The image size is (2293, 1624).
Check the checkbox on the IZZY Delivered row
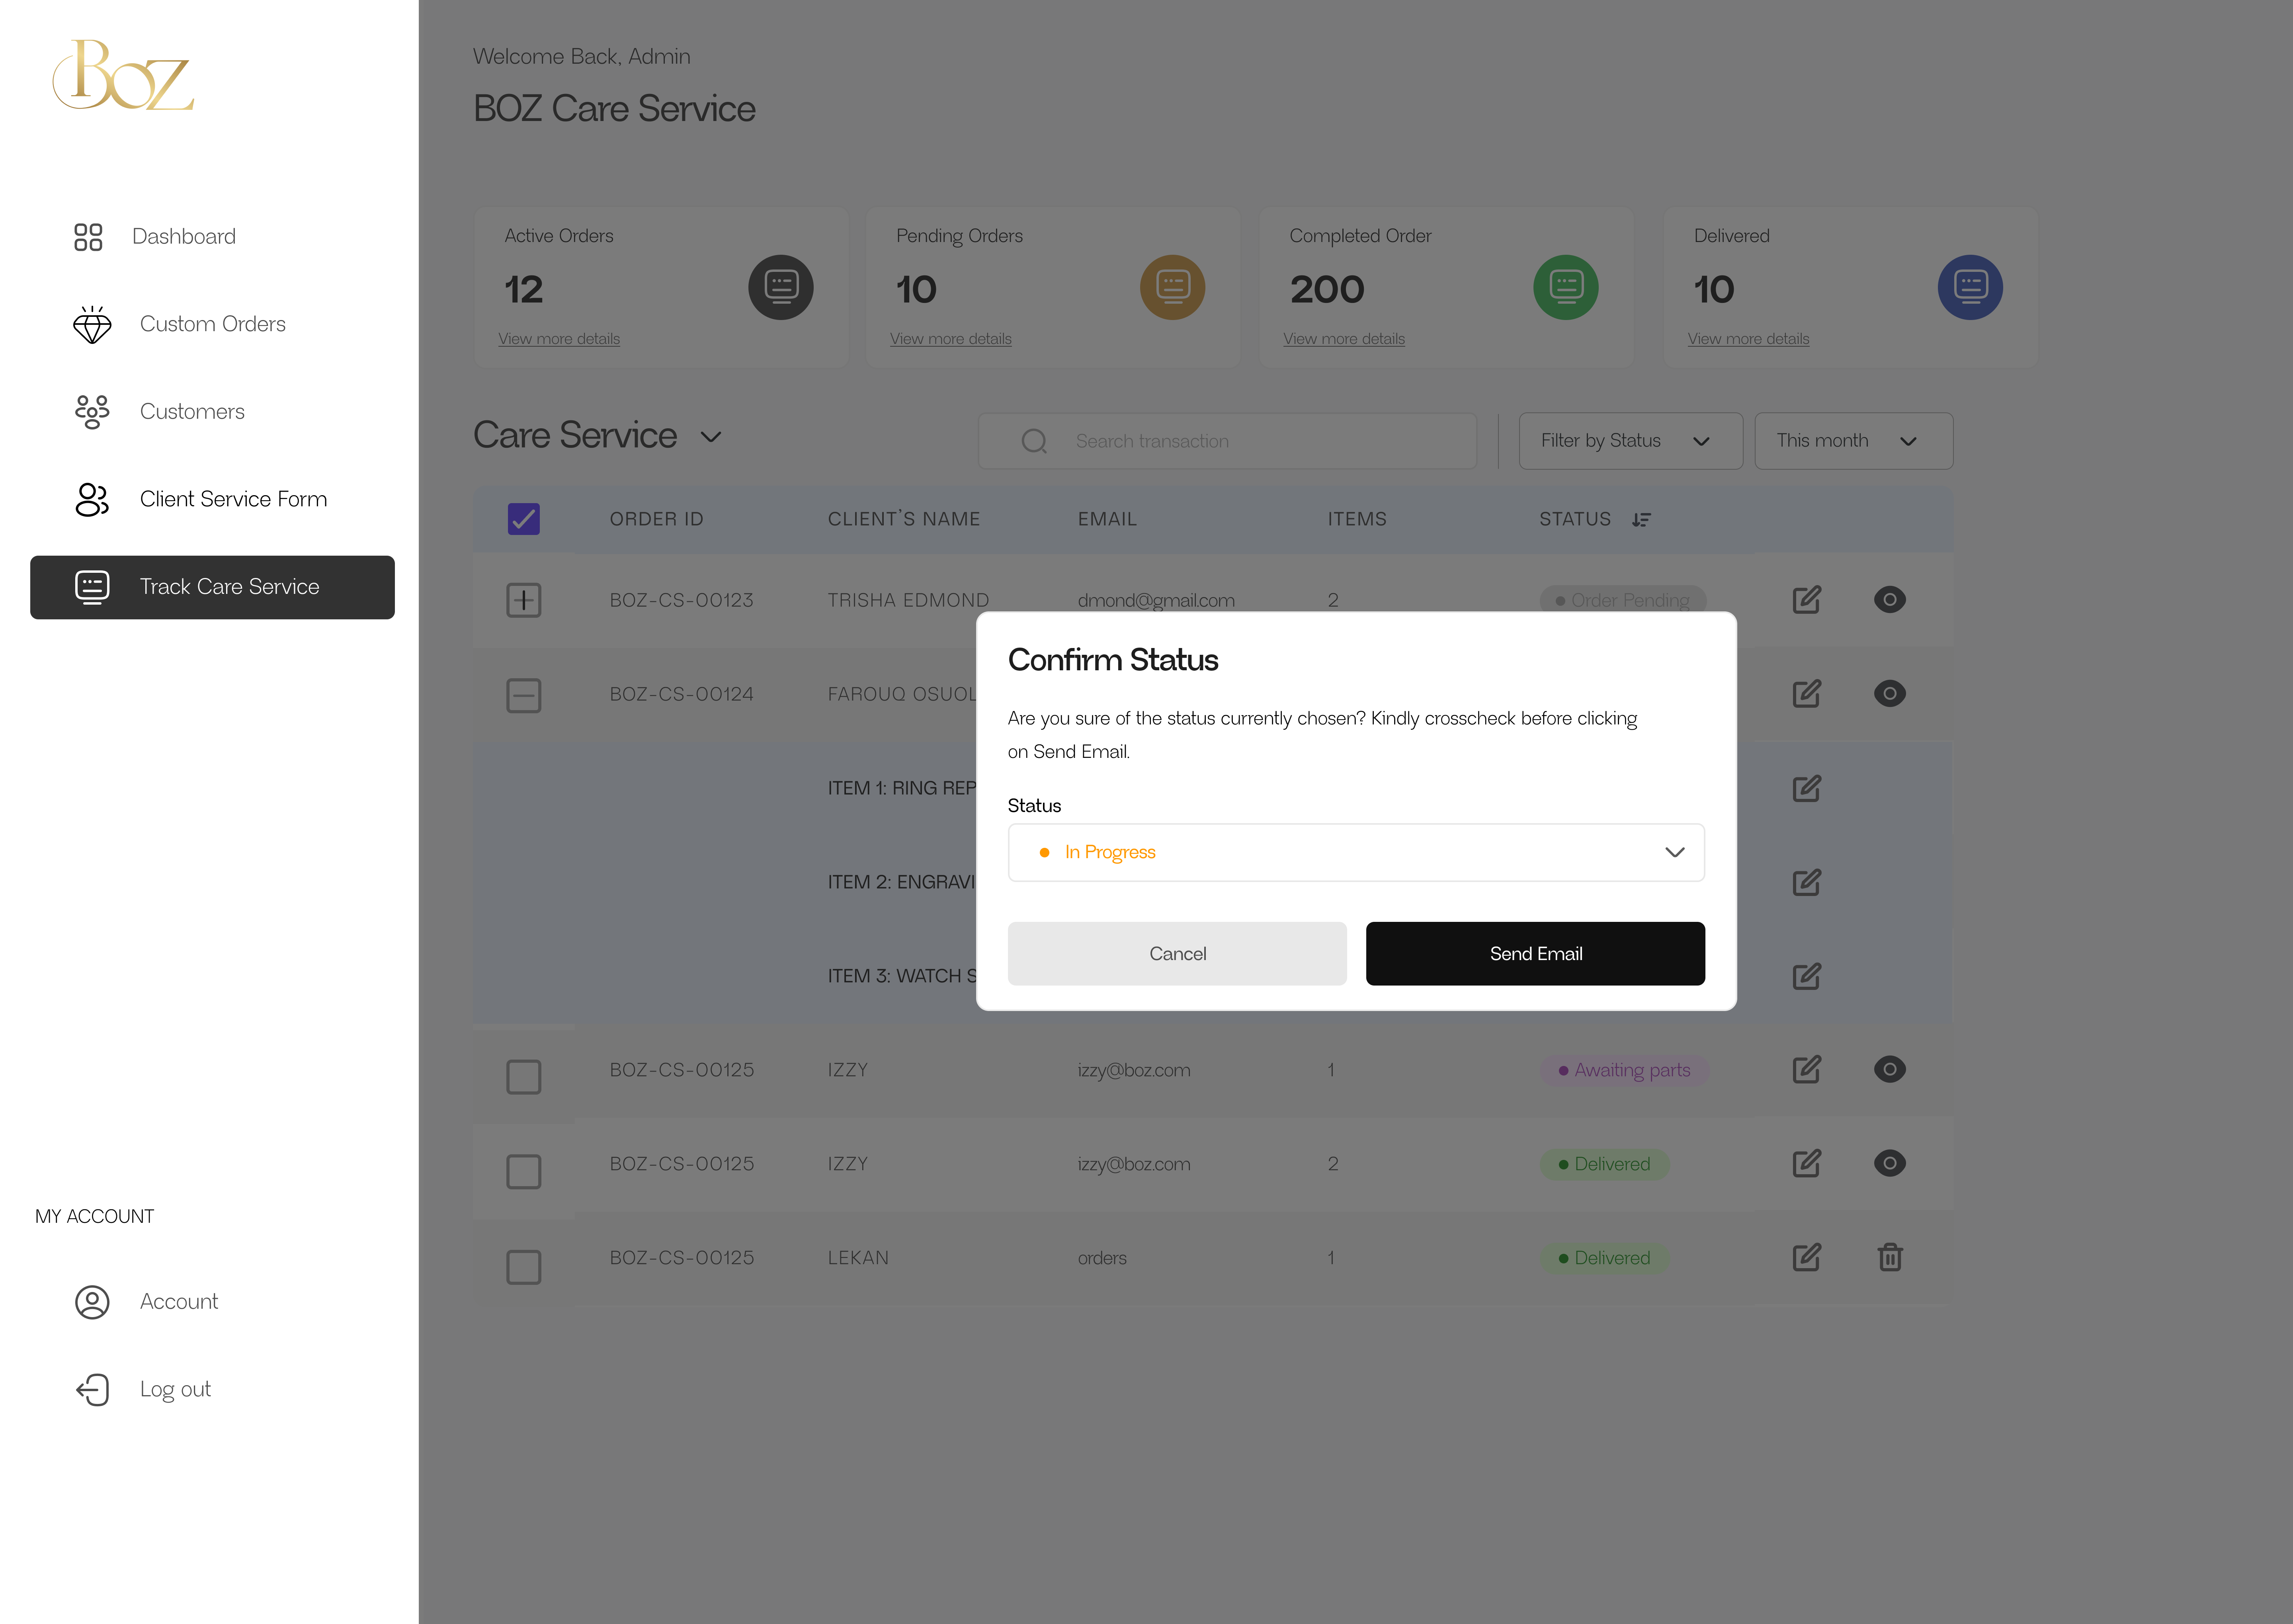point(523,1171)
